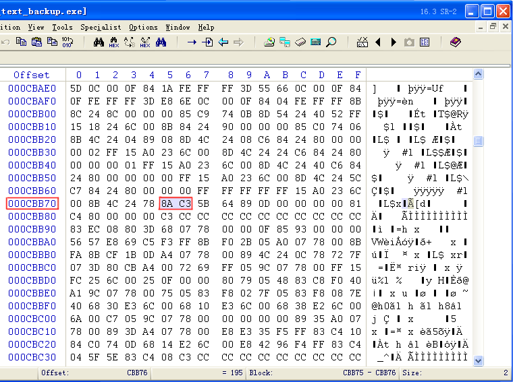Select offset row 000CBAE0
513x382 pixels.
click(32, 88)
